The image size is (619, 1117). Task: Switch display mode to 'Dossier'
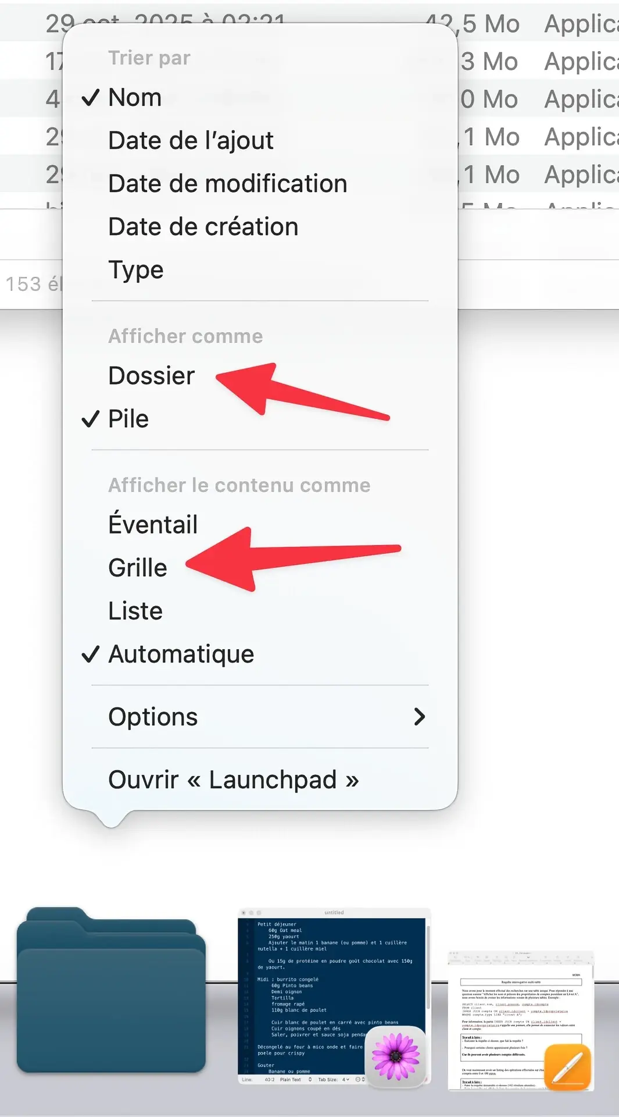[152, 375]
